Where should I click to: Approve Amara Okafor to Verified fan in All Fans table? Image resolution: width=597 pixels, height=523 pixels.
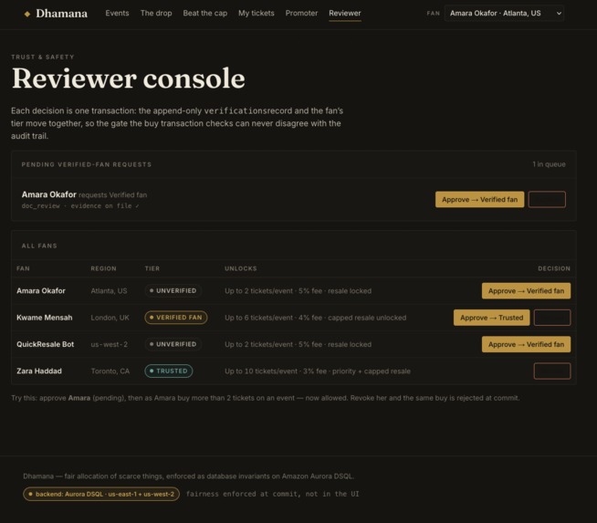526,291
